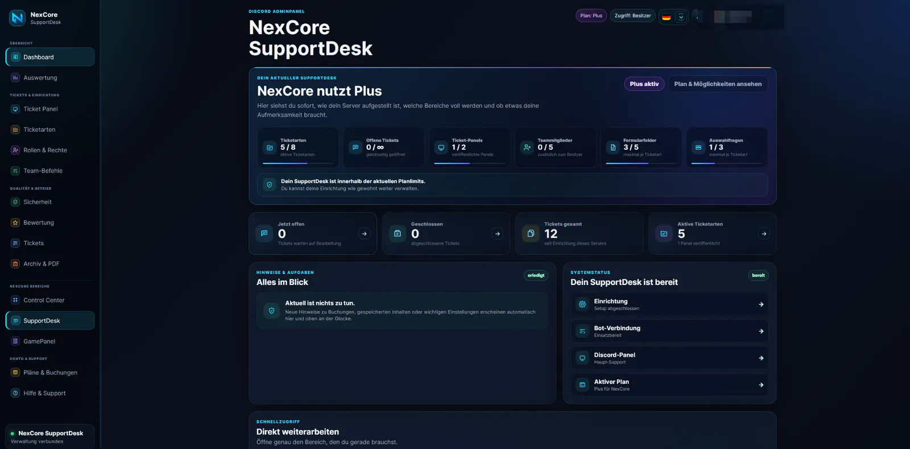Open the Aktiver Plan row
The width and height of the screenshot is (910, 449).
(x=669, y=385)
